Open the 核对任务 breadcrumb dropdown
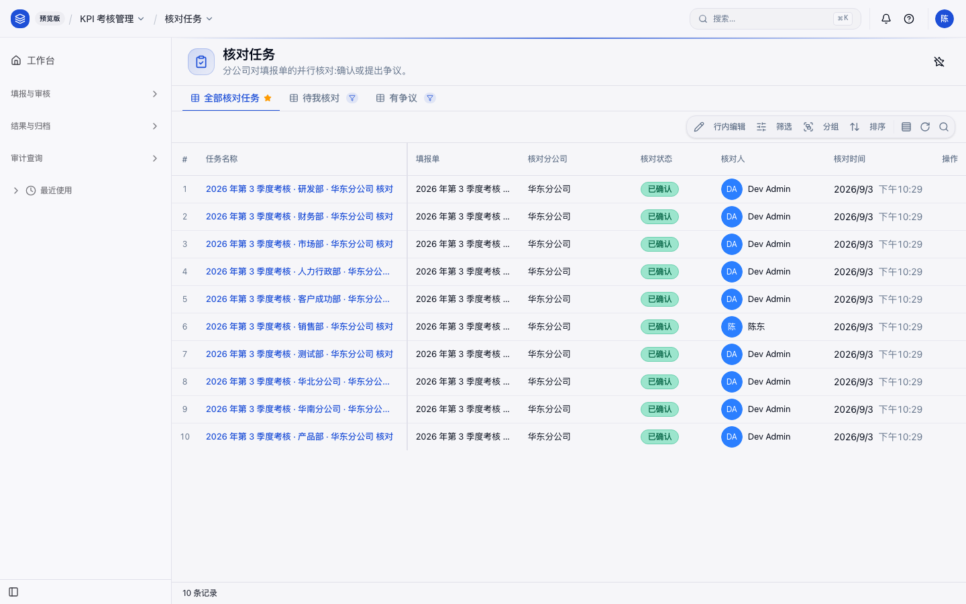 (189, 19)
